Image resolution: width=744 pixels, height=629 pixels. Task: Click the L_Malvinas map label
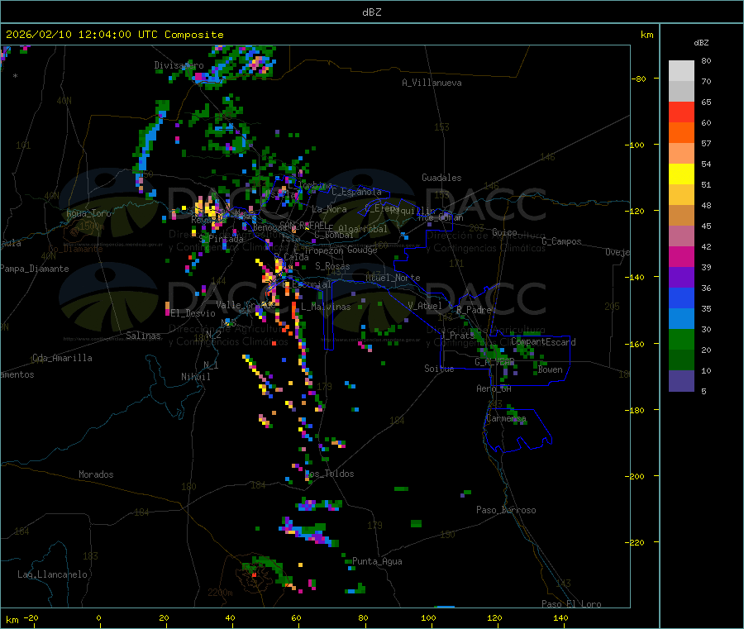point(326,307)
